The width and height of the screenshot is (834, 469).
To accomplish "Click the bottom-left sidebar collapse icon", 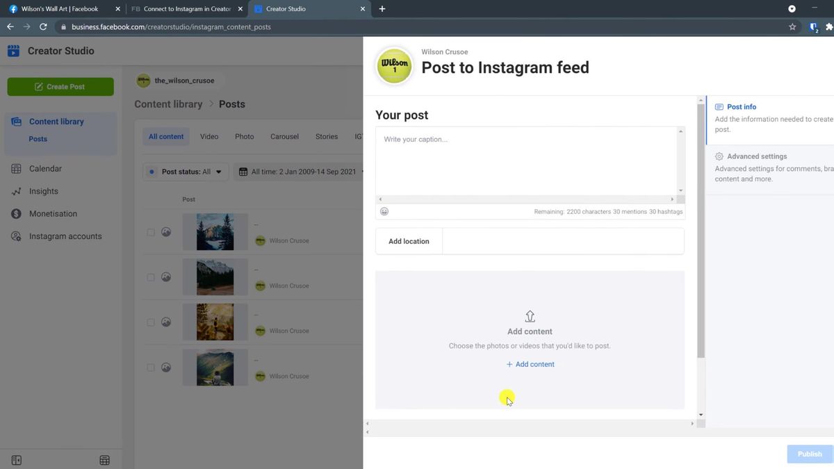I will [x=17, y=460].
